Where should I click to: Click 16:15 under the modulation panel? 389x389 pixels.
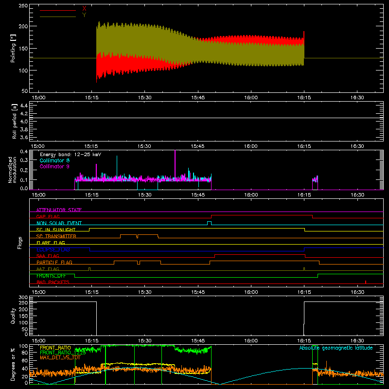pos(304,195)
